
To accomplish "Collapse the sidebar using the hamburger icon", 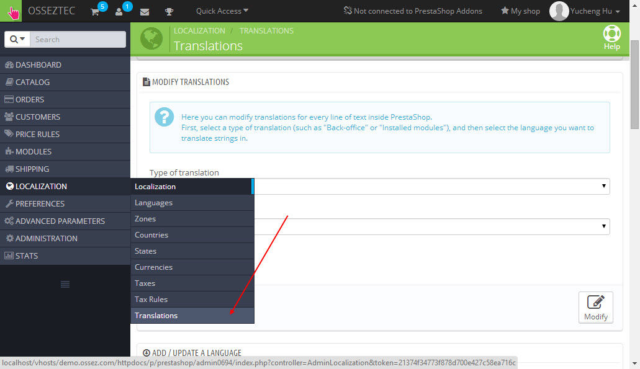I will pyautogui.click(x=65, y=284).
